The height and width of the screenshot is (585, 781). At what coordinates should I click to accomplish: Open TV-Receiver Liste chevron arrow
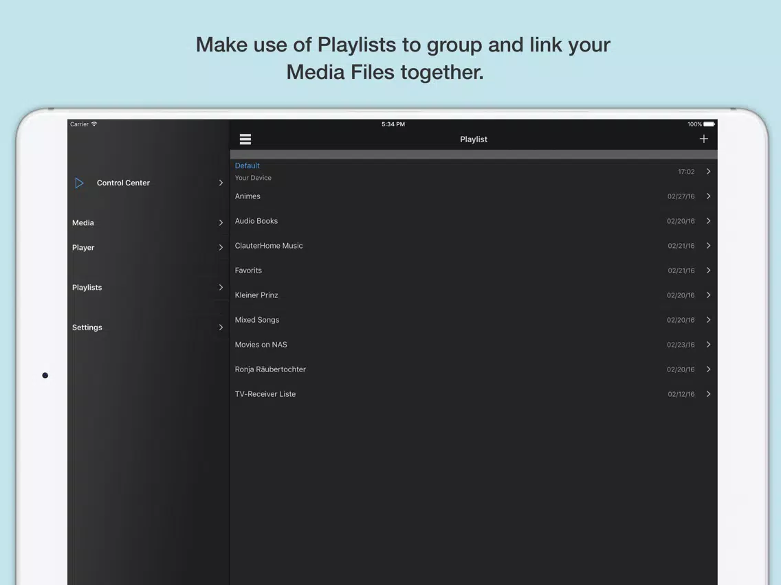pyautogui.click(x=708, y=394)
